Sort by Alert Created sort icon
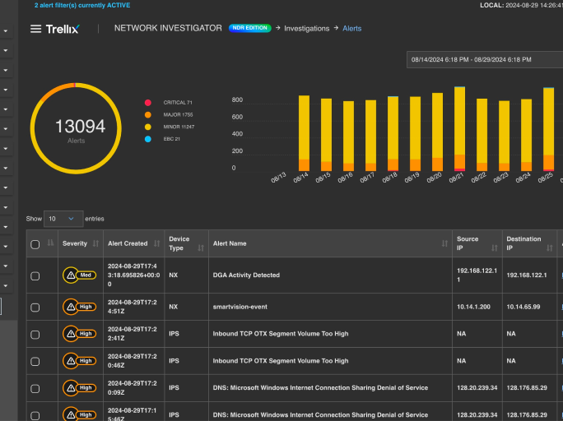The image size is (563, 421). (x=156, y=243)
